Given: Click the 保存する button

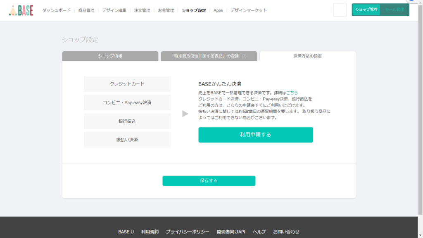Looking at the screenshot, I should (209, 181).
